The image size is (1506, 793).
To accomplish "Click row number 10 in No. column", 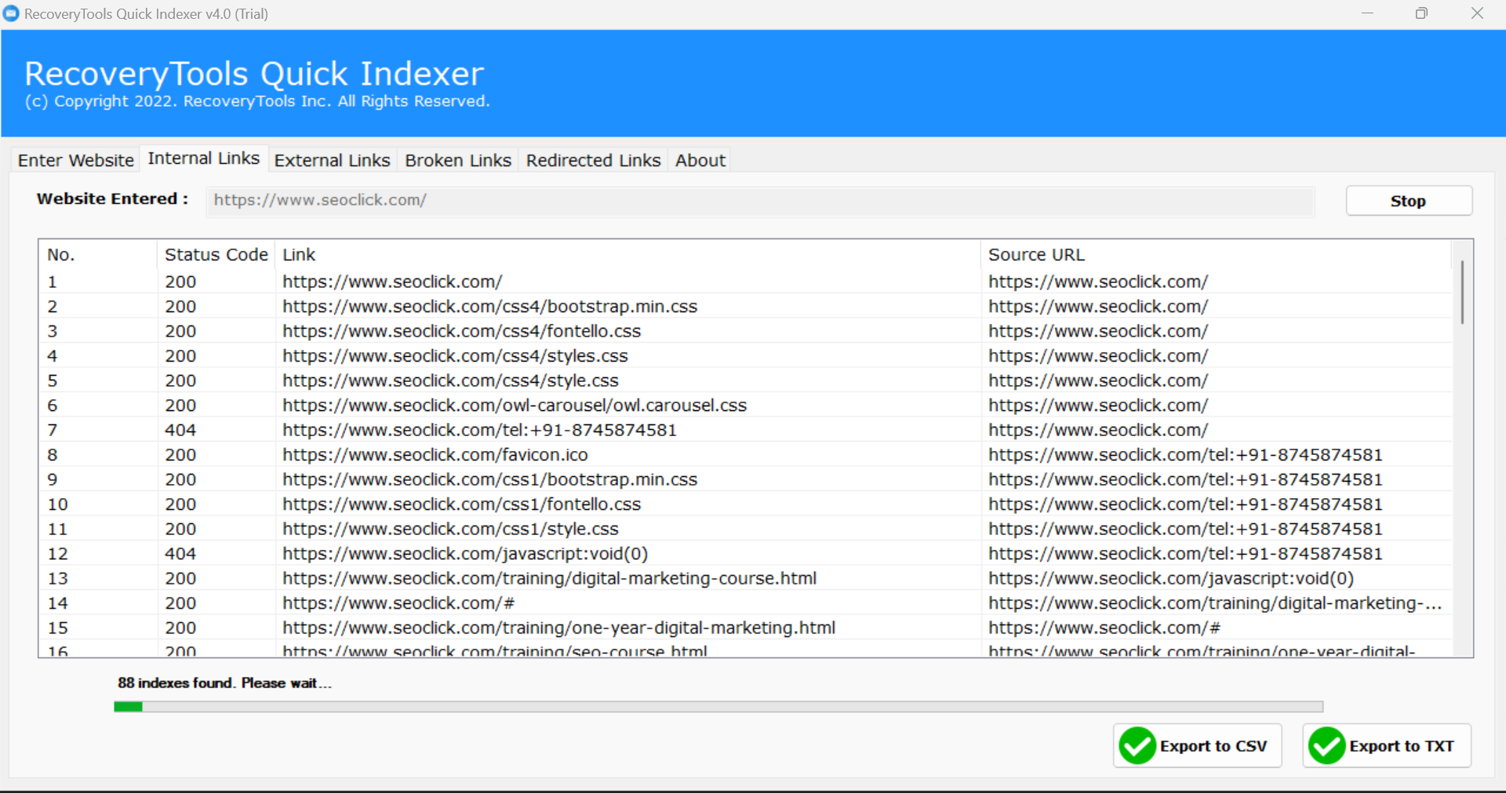I will [57, 504].
